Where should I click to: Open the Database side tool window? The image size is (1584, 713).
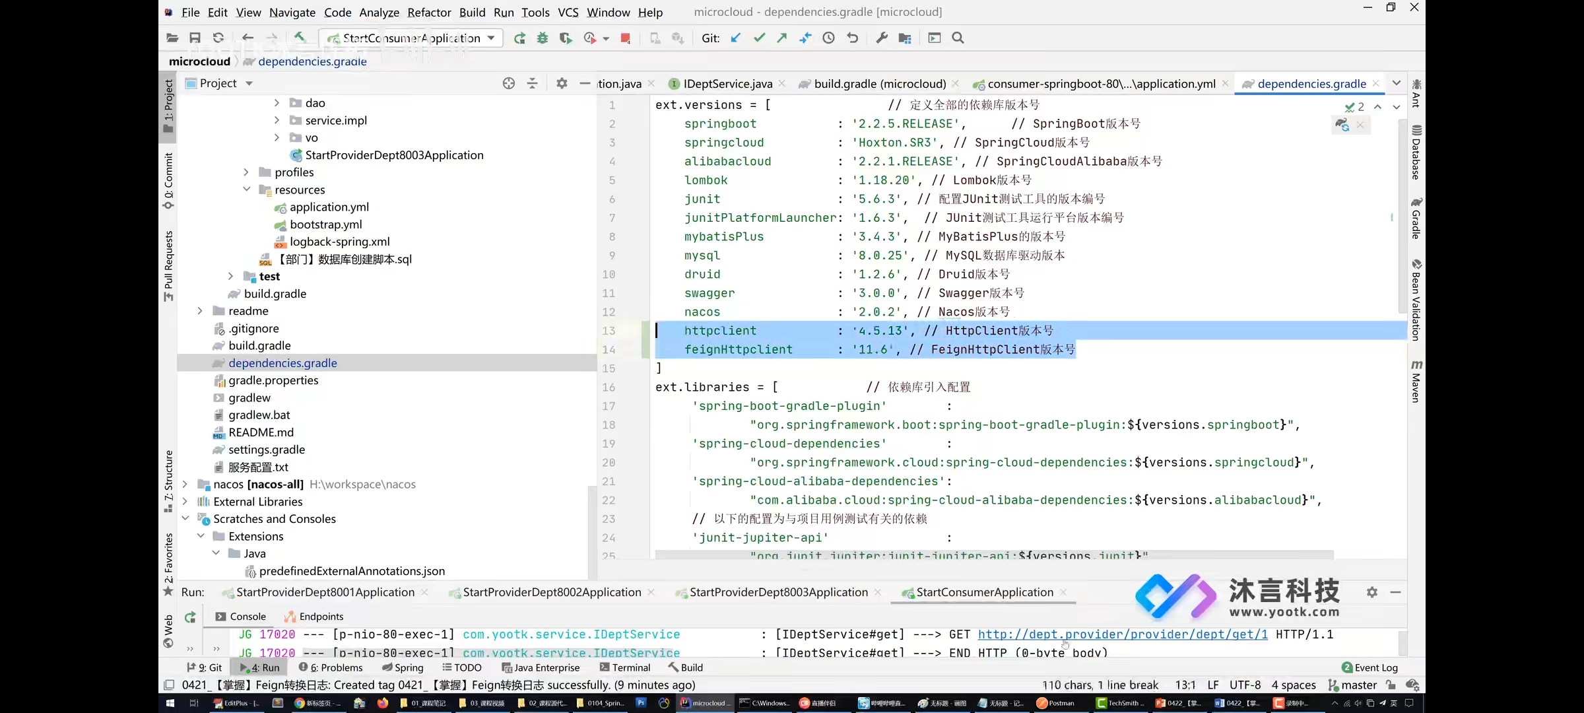tap(1416, 152)
